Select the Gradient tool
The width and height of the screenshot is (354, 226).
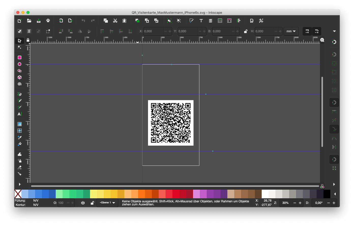(x=19, y=124)
